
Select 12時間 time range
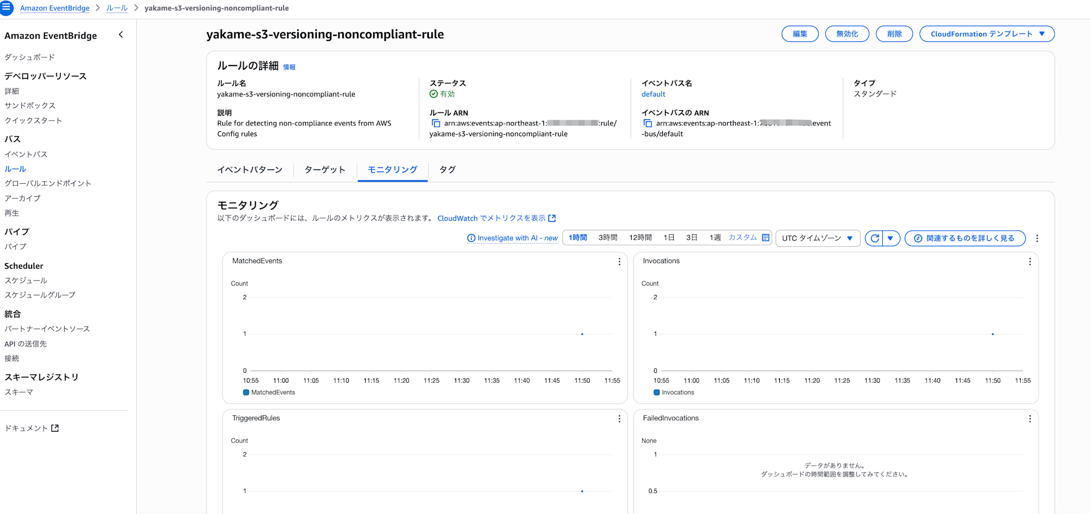(x=640, y=238)
